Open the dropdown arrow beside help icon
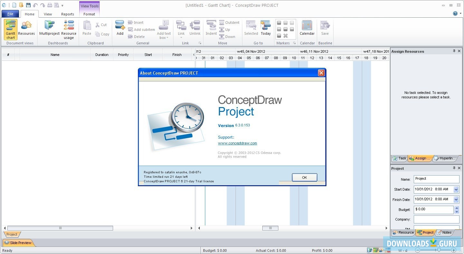The width and height of the screenshot is (464, 254). (460, 14)
